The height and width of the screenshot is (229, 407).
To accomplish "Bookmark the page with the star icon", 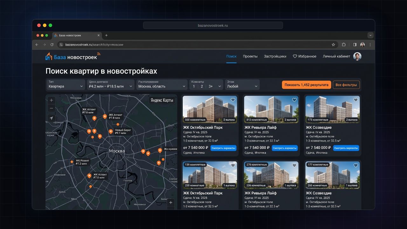I will [333, 45].
